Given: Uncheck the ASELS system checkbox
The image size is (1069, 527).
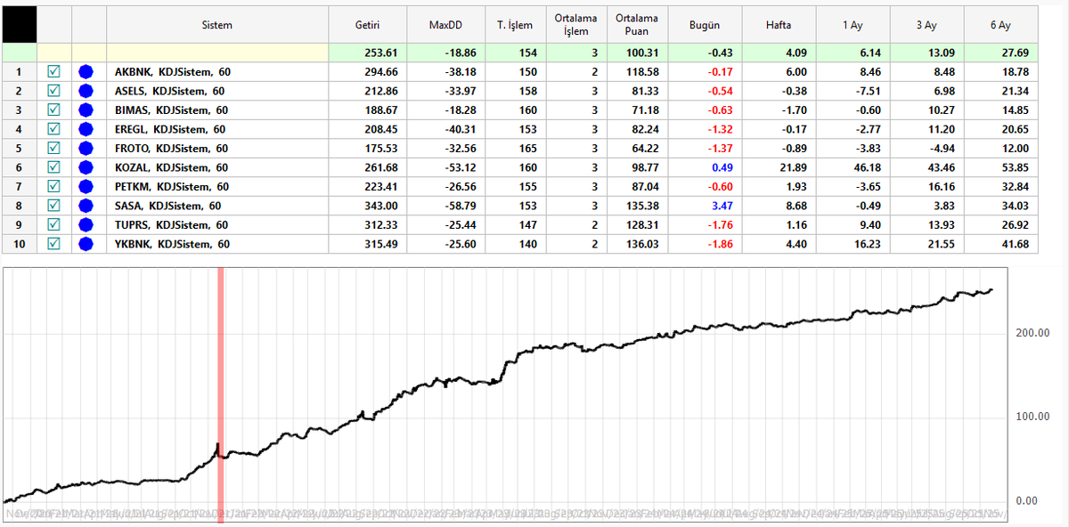Looking at the screenshot, I should (x=53, y=91).
